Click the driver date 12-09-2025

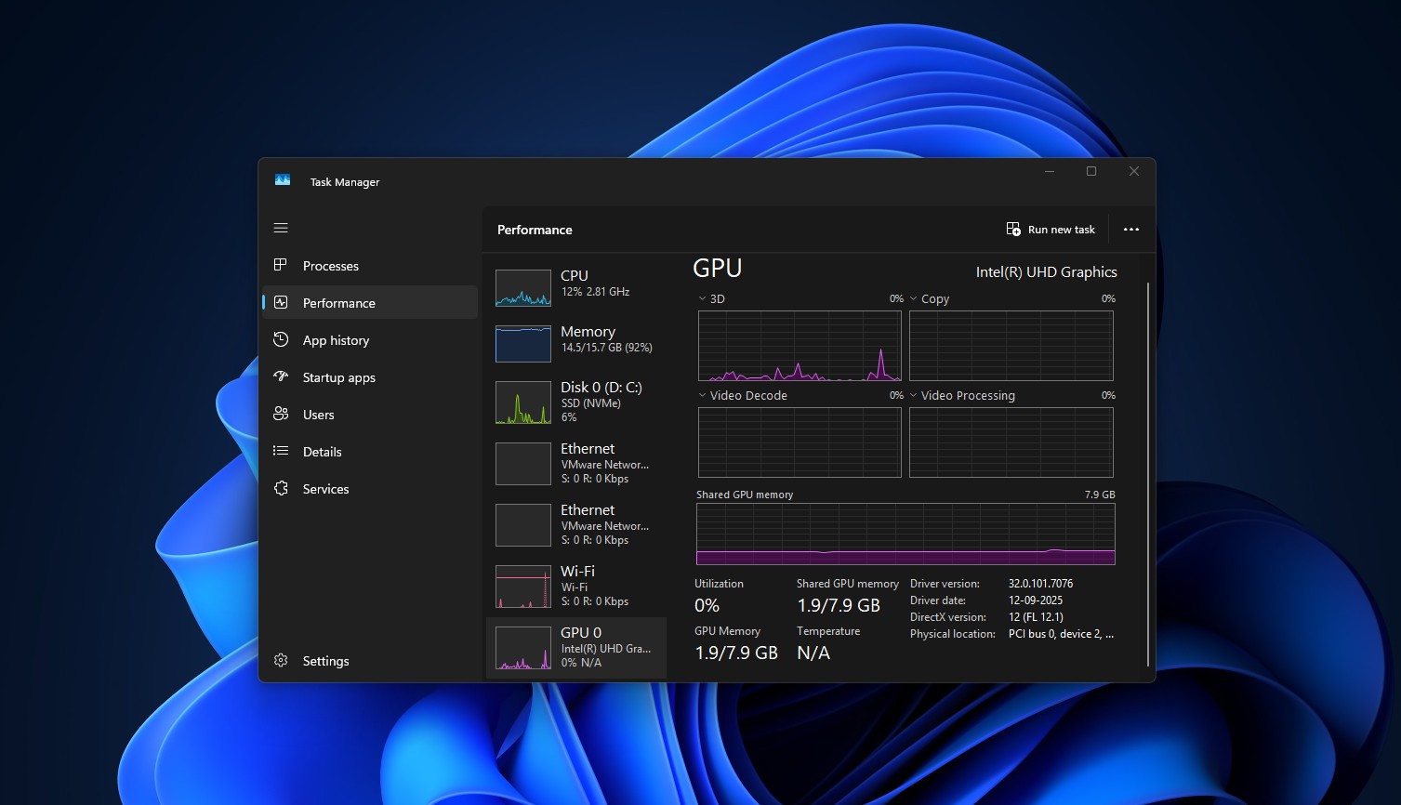(1036, 600)
